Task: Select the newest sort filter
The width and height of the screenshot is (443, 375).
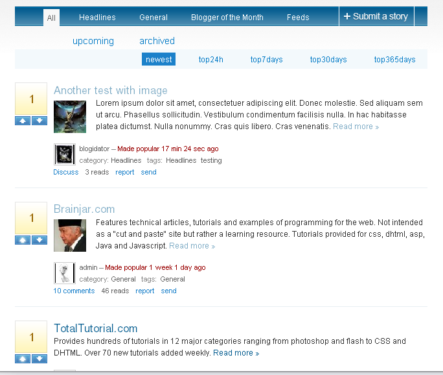Action: pos(159,59)
